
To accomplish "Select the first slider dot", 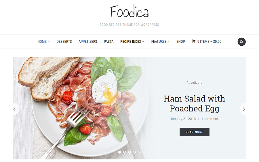I will pos(120,152).
